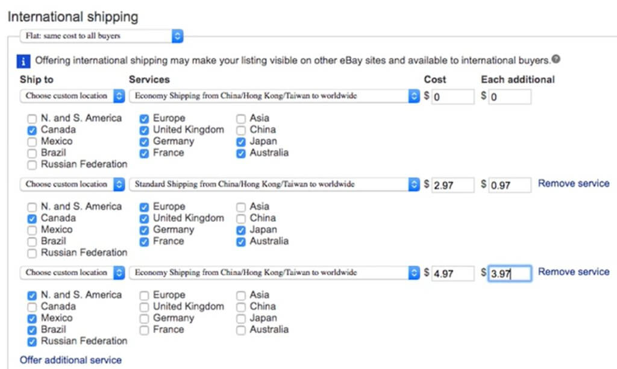Click the 'Offer additional service' link
The image size is (617, 369).
[70, 360]
